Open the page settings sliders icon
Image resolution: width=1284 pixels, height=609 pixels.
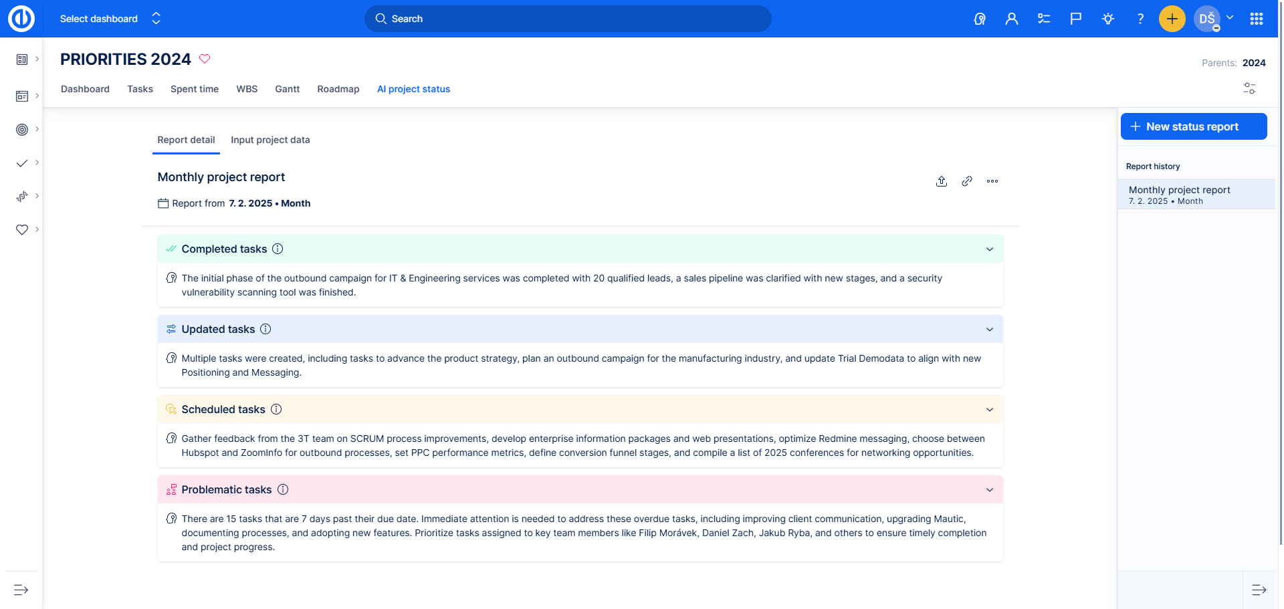(x=1249, y=88)
